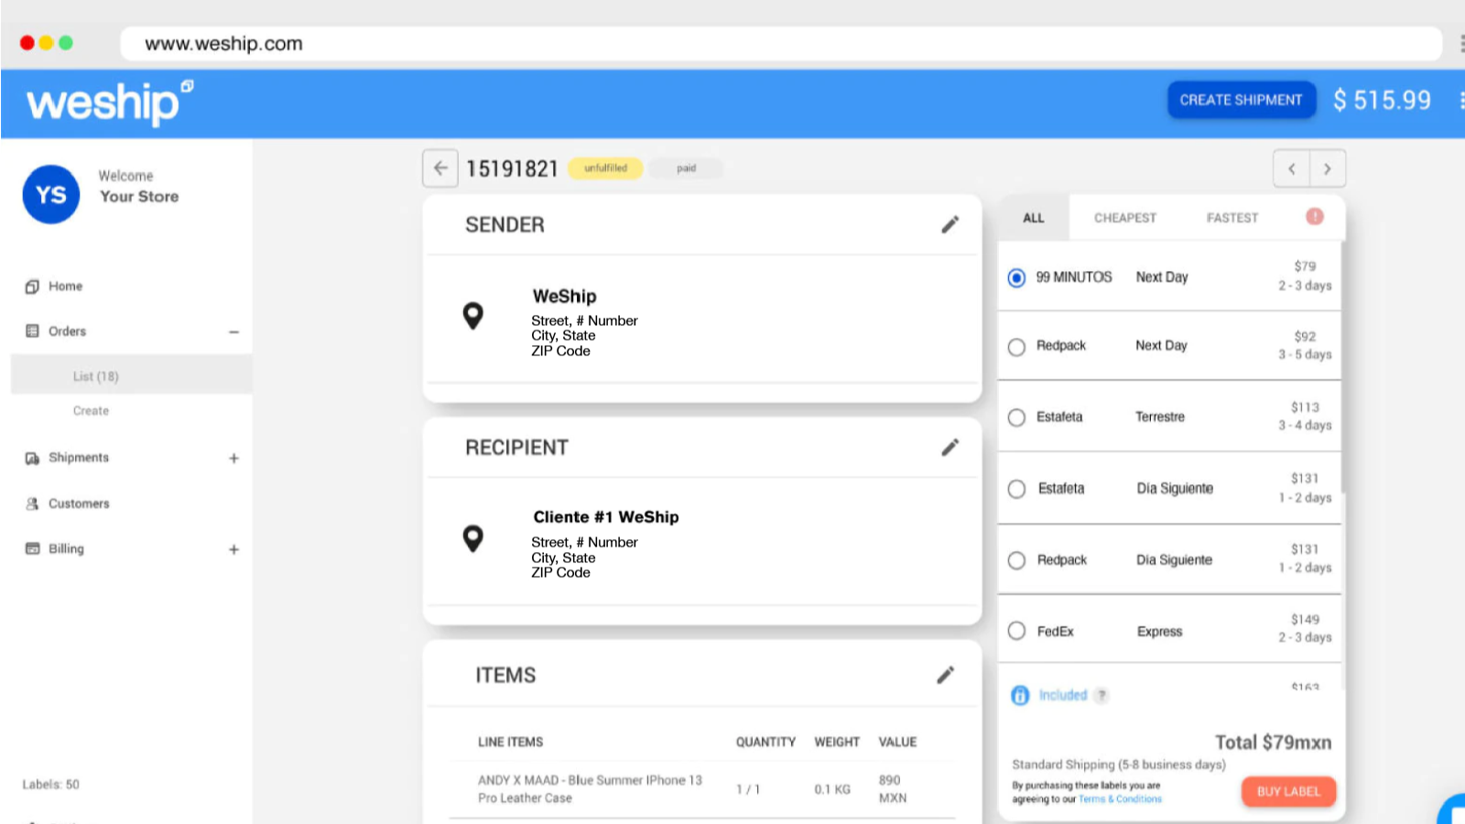The height and width of the screenshot is (824, 1465).
Task: Click the 890 MXN item value
Action: [892, 788]
